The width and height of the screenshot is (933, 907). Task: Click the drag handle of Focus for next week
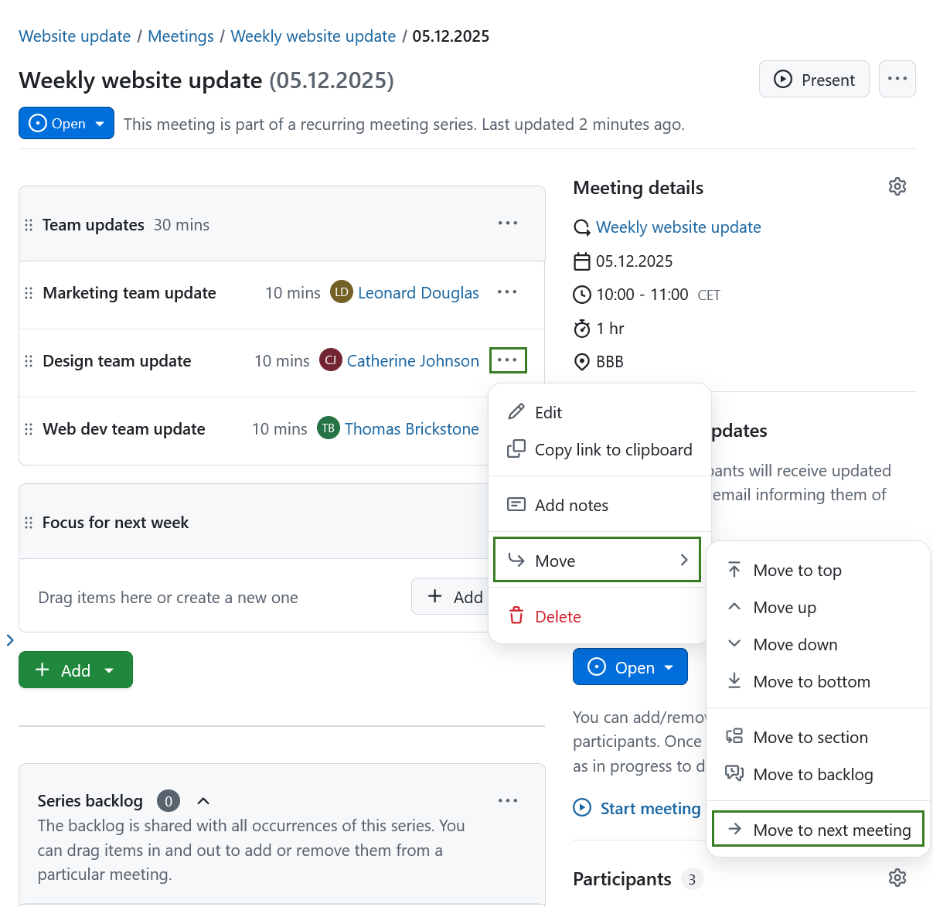tap(28, 522)
